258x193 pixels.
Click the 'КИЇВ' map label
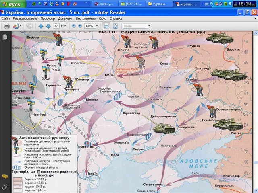click(x=109, y=75)
